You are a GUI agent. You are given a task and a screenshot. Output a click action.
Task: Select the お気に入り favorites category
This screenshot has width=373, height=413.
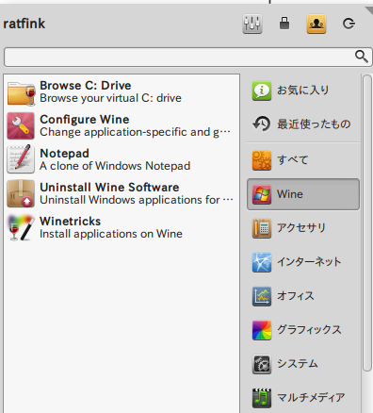[x=303, y=91]
